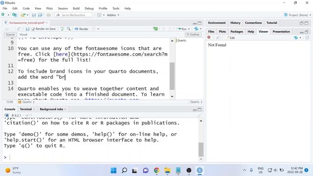
Task: Click the spell check icon
Action: pos(62,29)
